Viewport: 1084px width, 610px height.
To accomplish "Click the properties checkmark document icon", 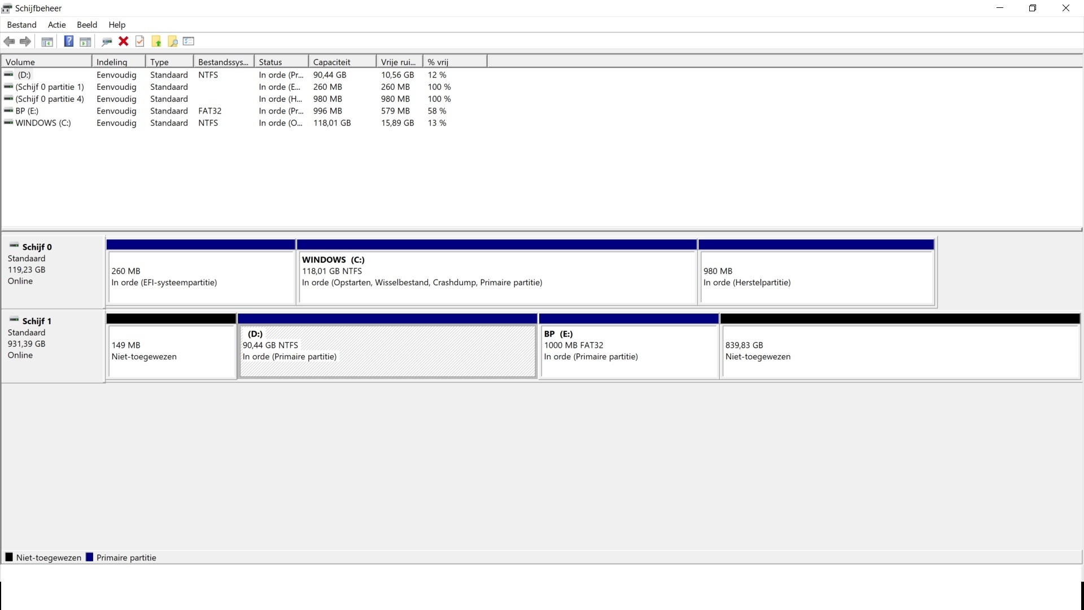I will [x=140, y=41].
